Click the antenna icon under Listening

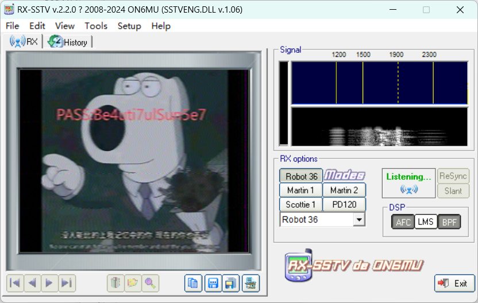coord(409,190)
